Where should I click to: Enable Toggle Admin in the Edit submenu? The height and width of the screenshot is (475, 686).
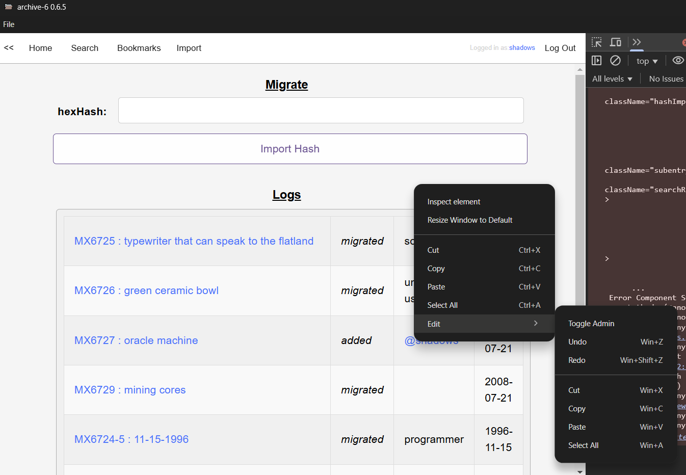tap(591, 323)
